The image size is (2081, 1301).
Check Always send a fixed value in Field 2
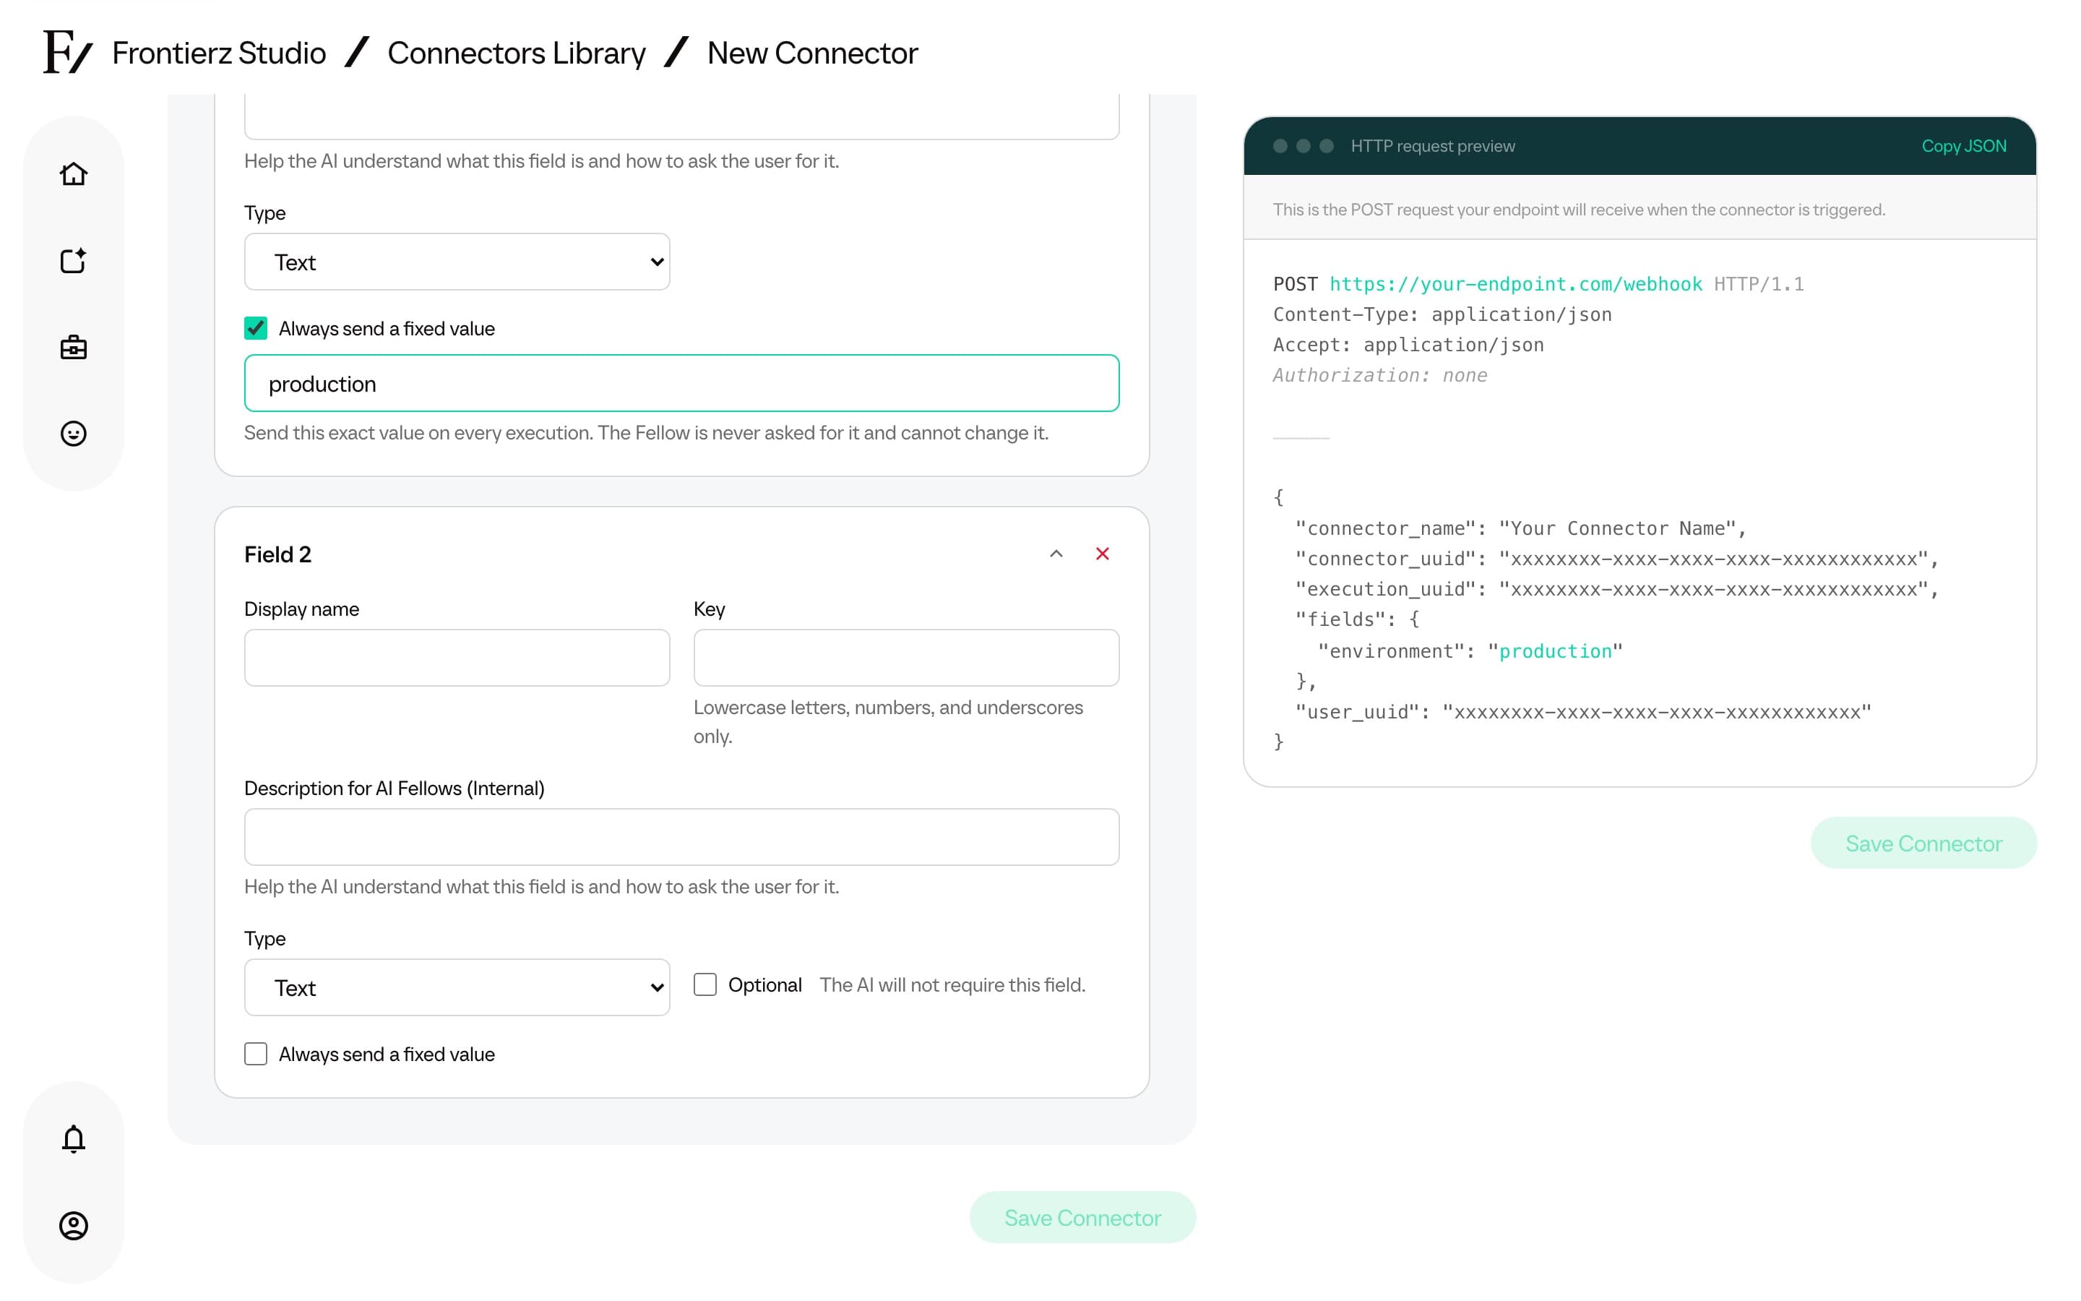click(x=255, y=1054)
